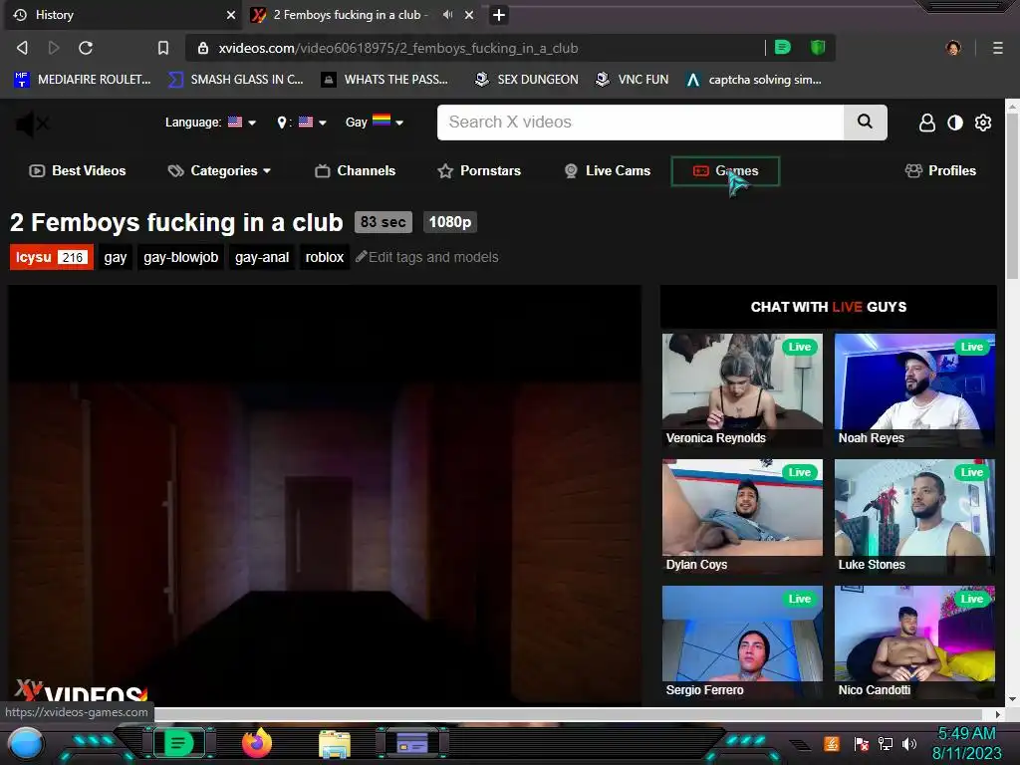
Task: Open the green shield extension icon
Action: click(818, 47)
